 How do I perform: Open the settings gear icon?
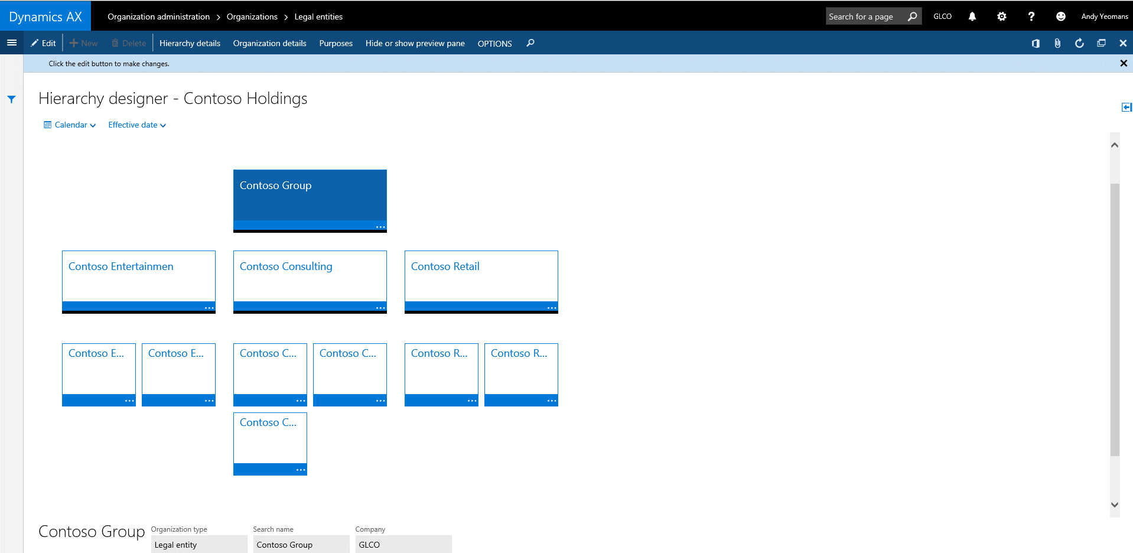pyautogui.click(x=1001, y=17)
